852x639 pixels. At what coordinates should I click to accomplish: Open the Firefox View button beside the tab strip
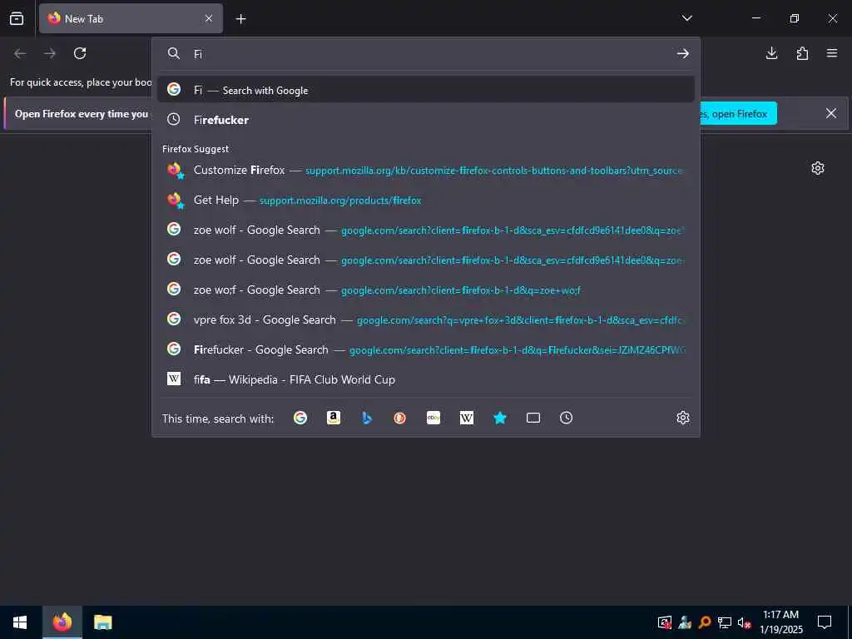click(17, 18)
